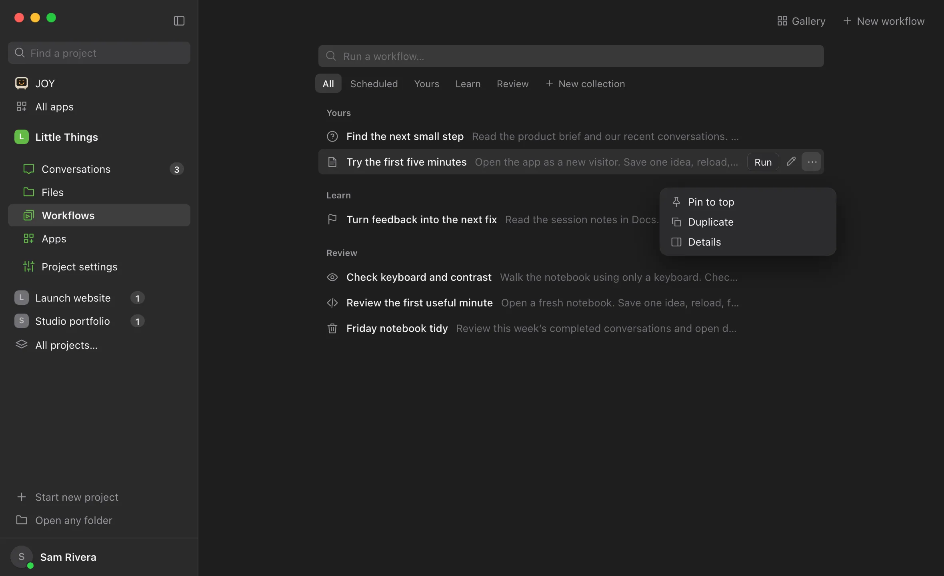Open Conversations in the sidebar
This screenshot has height=576, width=944.
[x=99, y=169]
